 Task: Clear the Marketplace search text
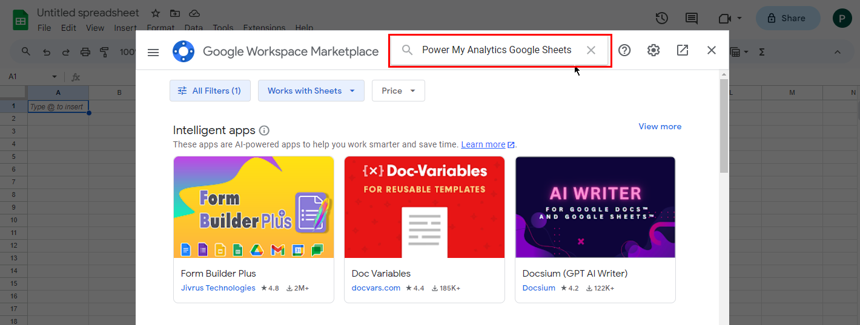[x=591, y=50]
